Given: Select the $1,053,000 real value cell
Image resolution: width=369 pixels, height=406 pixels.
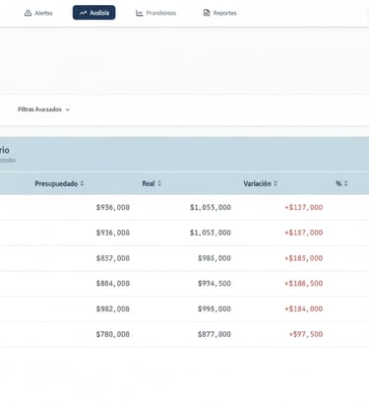Looking at the screenshot, I should 211,233.
